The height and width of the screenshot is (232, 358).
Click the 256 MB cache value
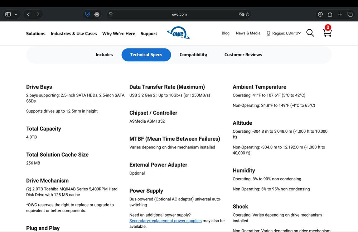33,163
